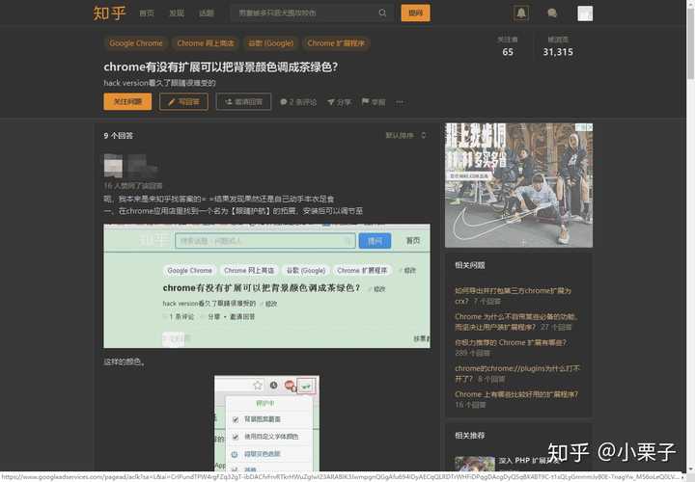
Task: Click the answer author's avatar
Action: [x=113, y=166]
